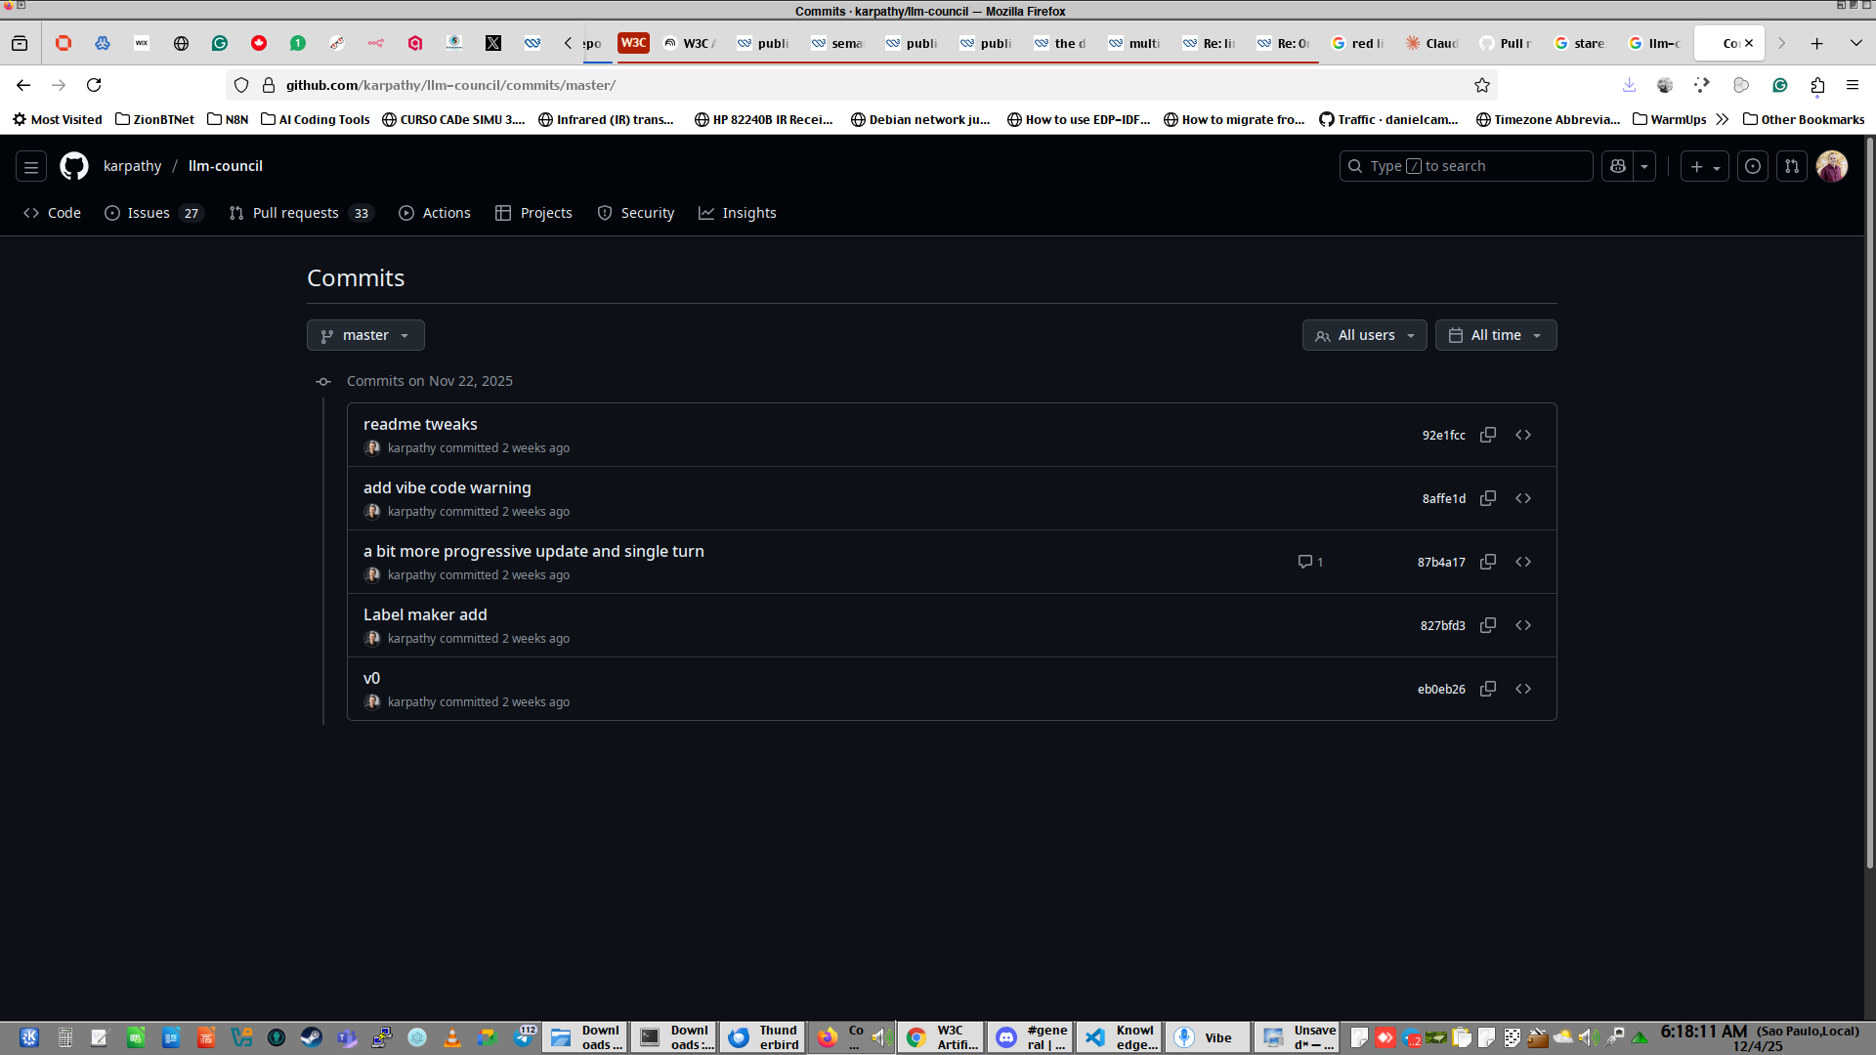Open comments on commit 87b4a17
1876x1055 pixels.
(1310, 562)
